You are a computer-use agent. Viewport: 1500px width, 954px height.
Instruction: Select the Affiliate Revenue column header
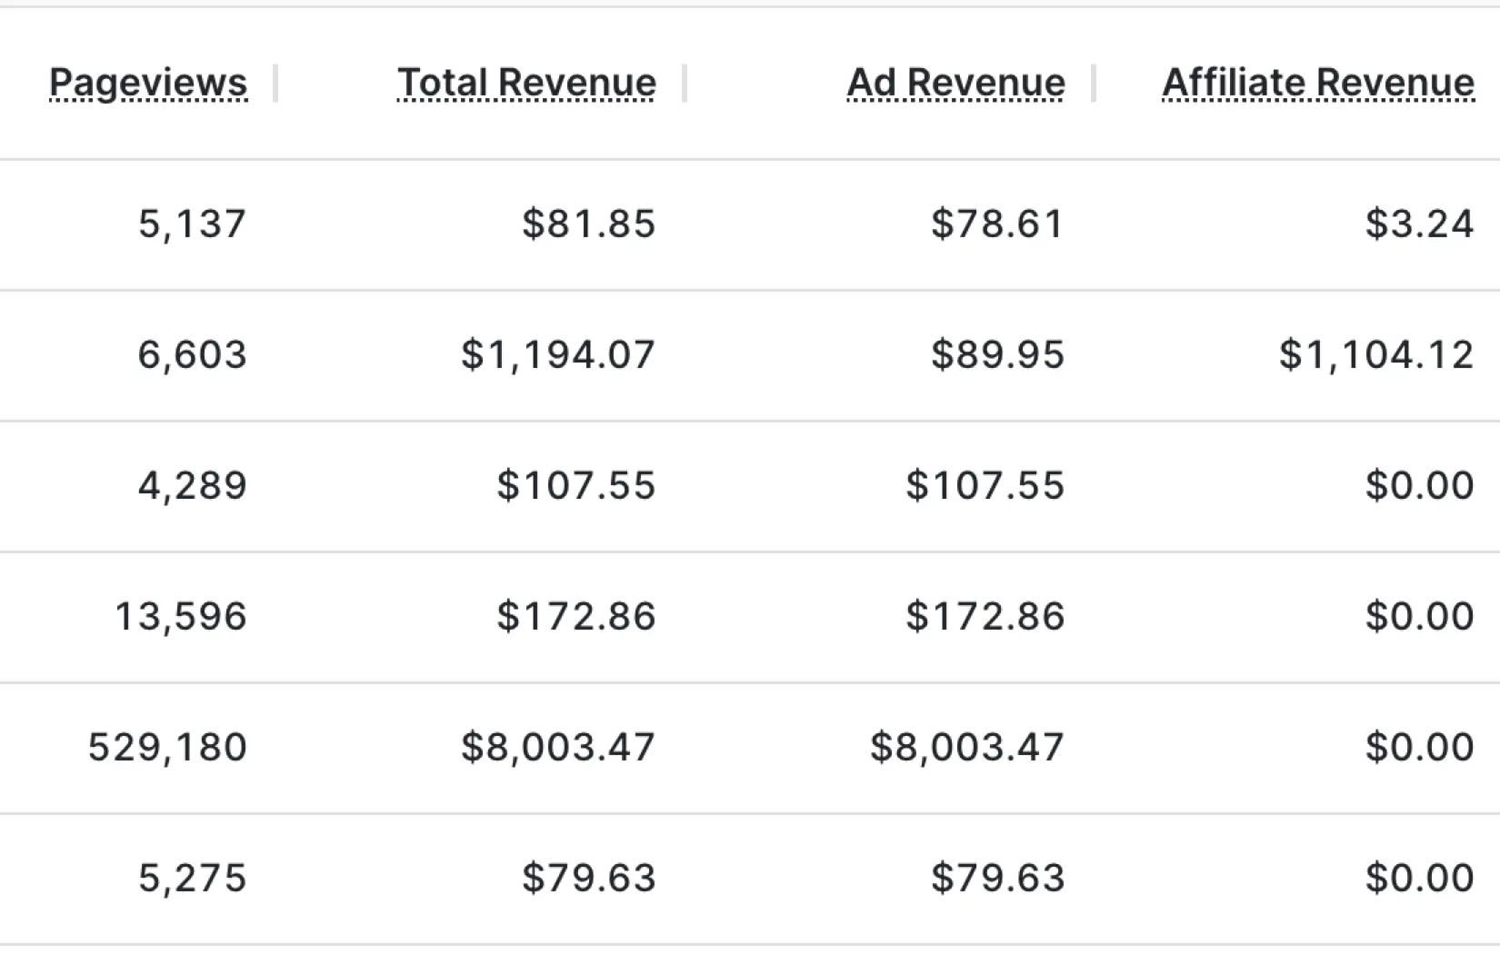click(x=1318, y=83)
